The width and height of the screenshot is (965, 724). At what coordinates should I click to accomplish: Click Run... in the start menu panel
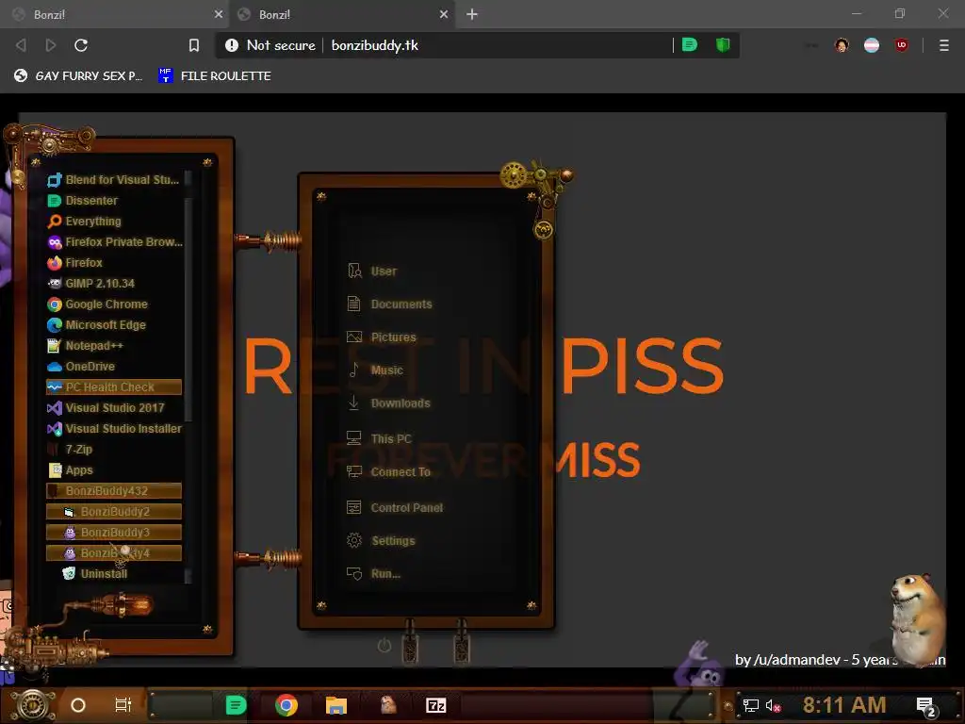[373, 574]
